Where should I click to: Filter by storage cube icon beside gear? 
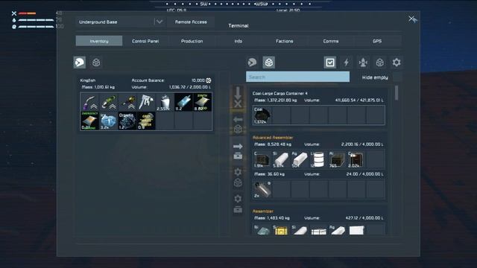coord(379,63)
